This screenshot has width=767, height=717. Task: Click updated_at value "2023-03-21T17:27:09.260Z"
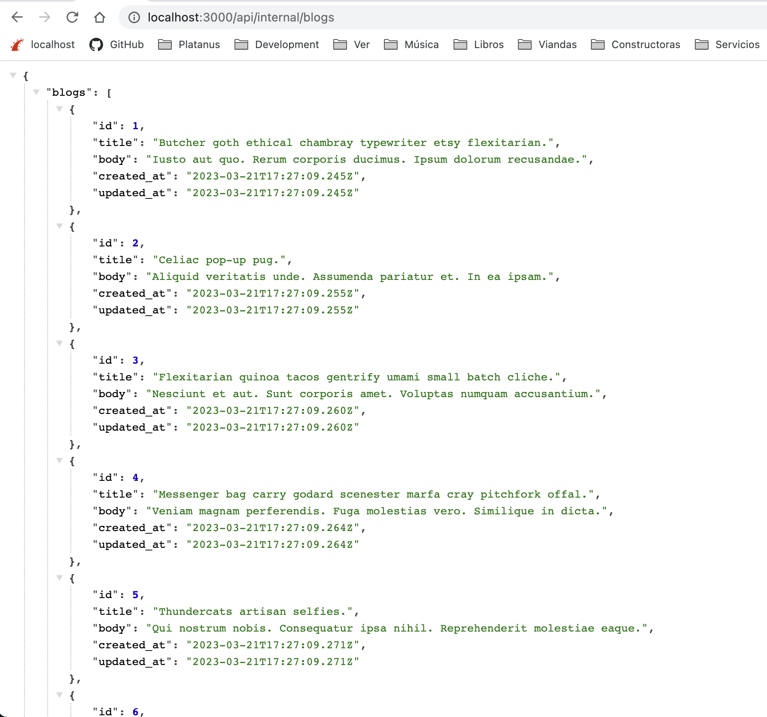(x=273, y=427)
